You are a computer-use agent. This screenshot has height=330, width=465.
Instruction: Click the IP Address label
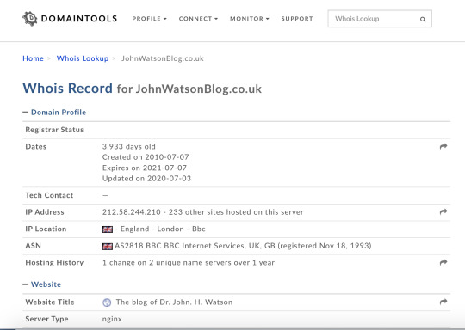(x=45, y=212)
